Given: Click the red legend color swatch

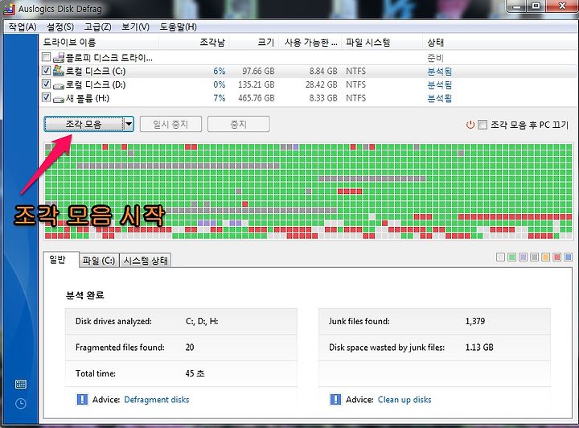Looking at the screenshot, I should (556, 257).
